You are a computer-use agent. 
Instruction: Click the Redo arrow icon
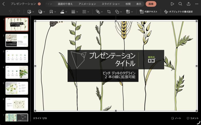click(19, 12)
